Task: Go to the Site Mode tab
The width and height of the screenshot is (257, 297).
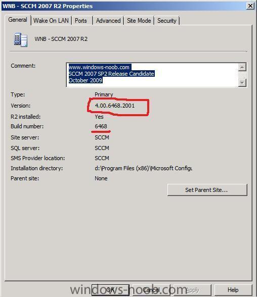Action: coord(139,20)
